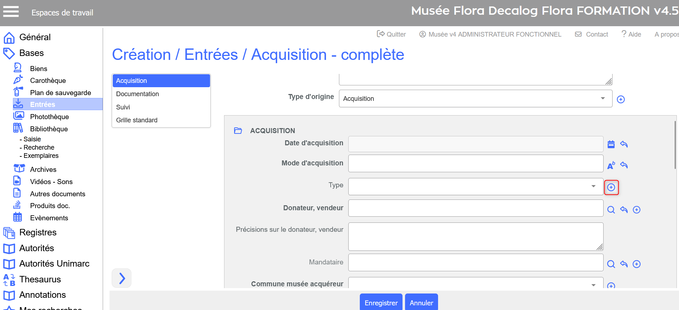Click the thesaurus icon beside Mode d'acquisition

[611, 165]
